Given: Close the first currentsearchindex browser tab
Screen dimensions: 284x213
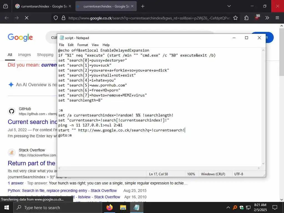Looking at the screenshot, I should [x=70, y=6].
